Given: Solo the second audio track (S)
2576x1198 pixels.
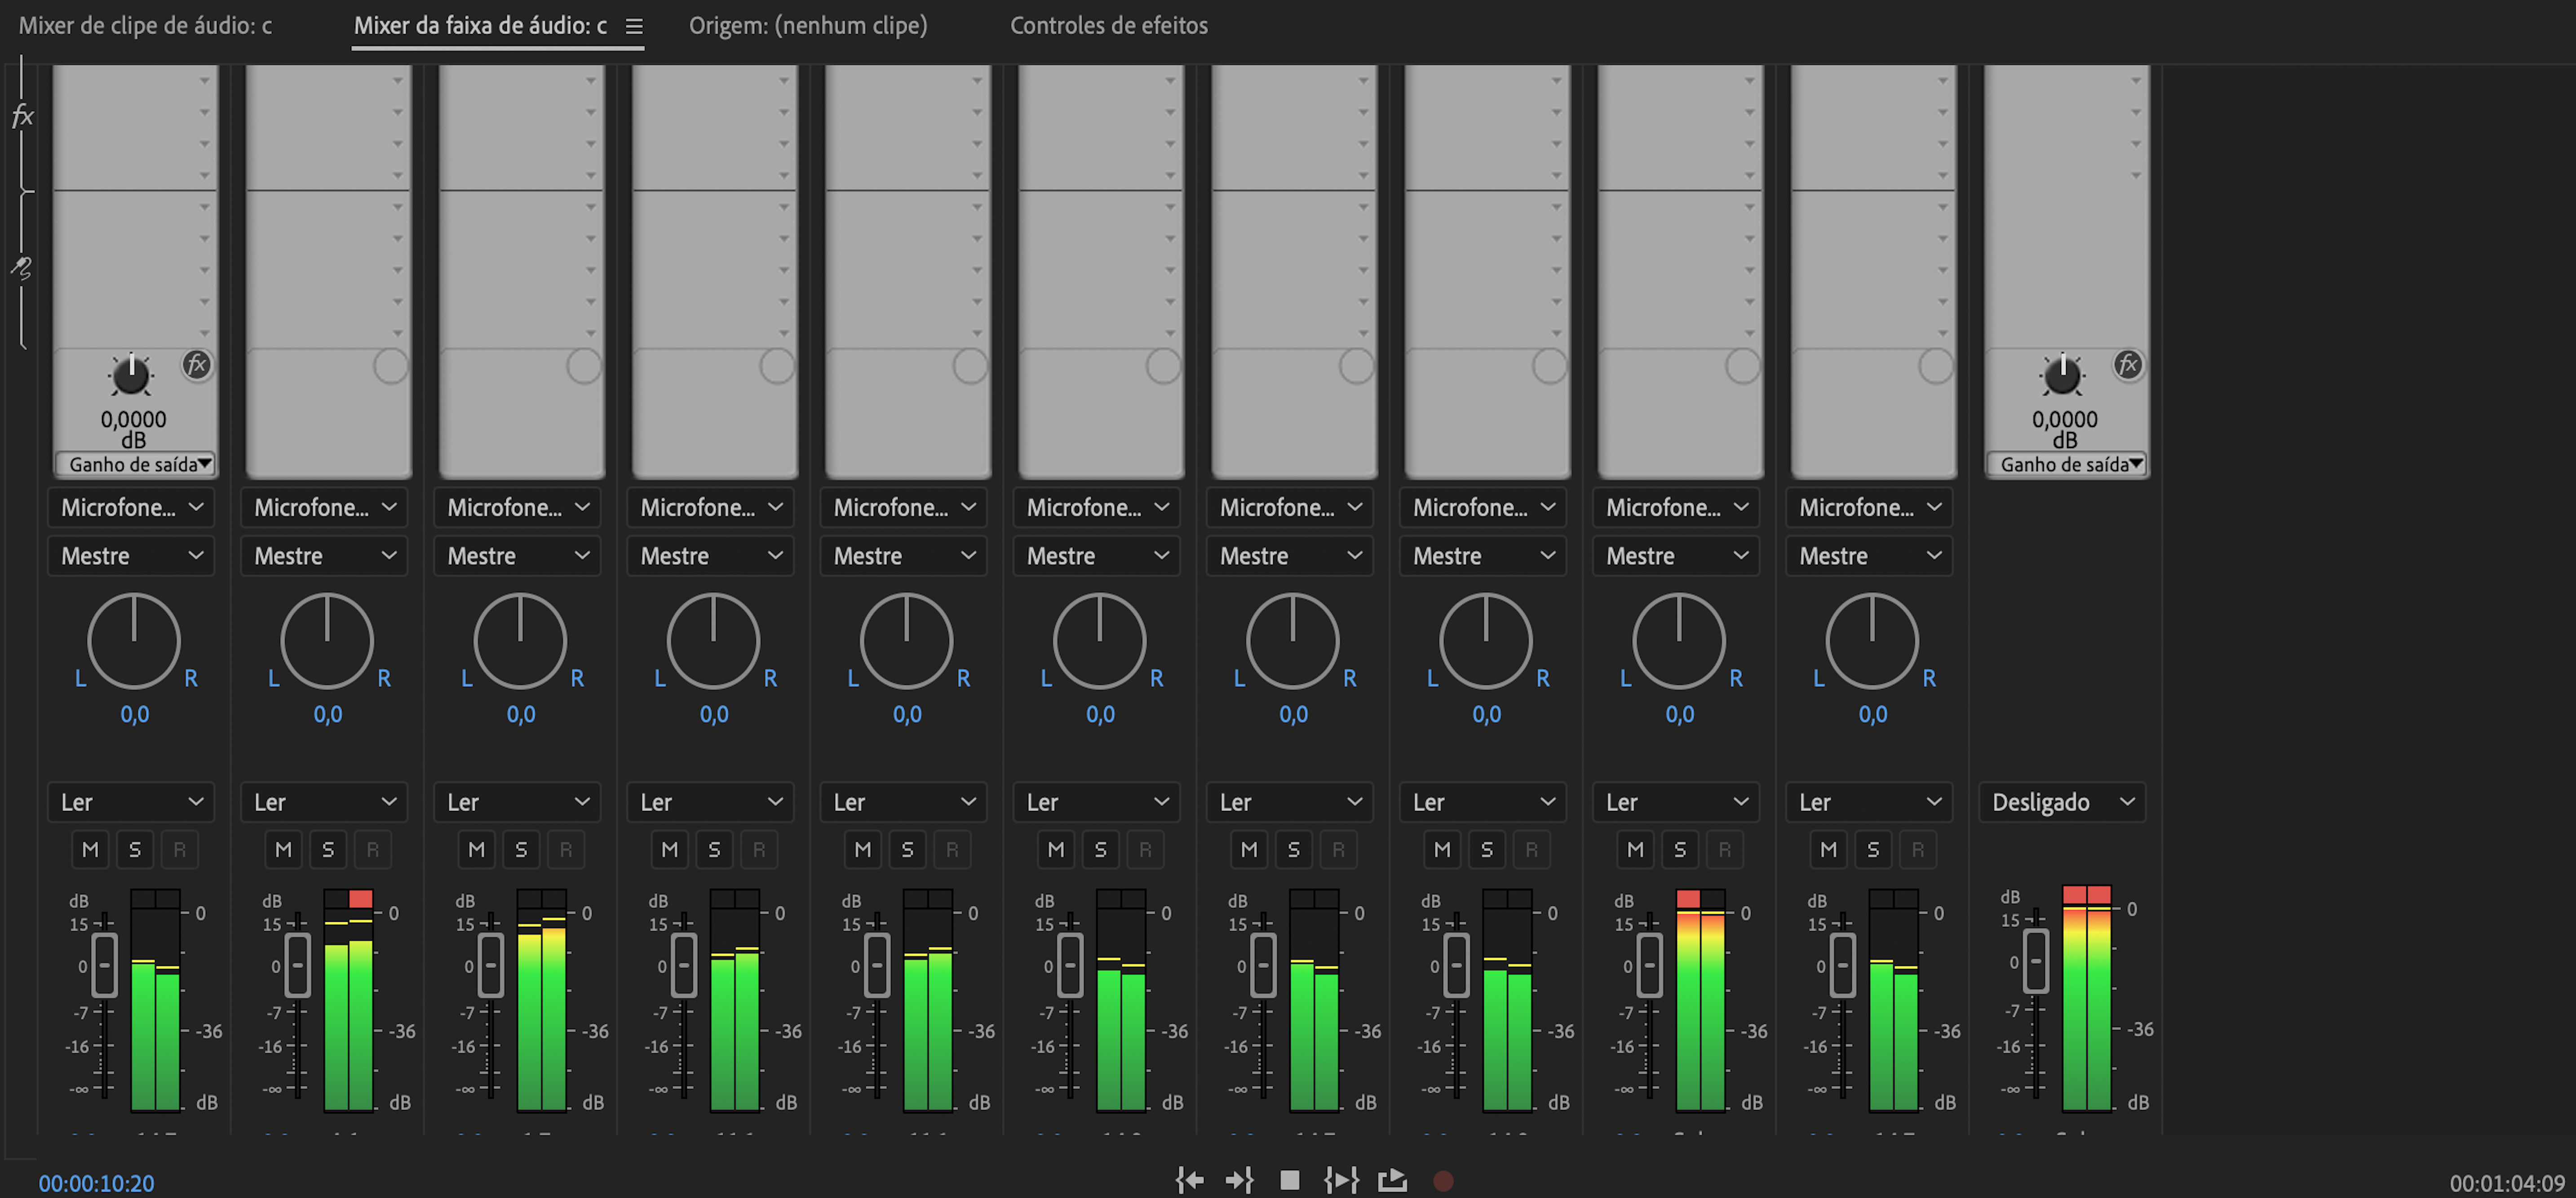Looking at the screenshot, I should coord(328,849).
